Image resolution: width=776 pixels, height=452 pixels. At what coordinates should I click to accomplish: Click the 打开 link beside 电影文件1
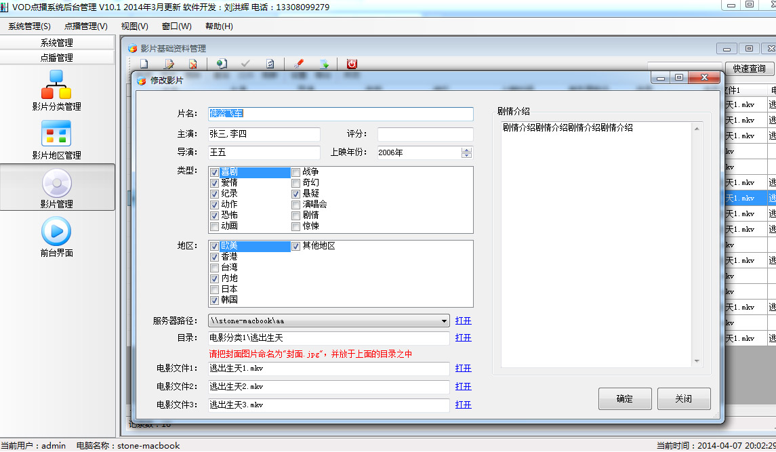(x=463, y=368)
